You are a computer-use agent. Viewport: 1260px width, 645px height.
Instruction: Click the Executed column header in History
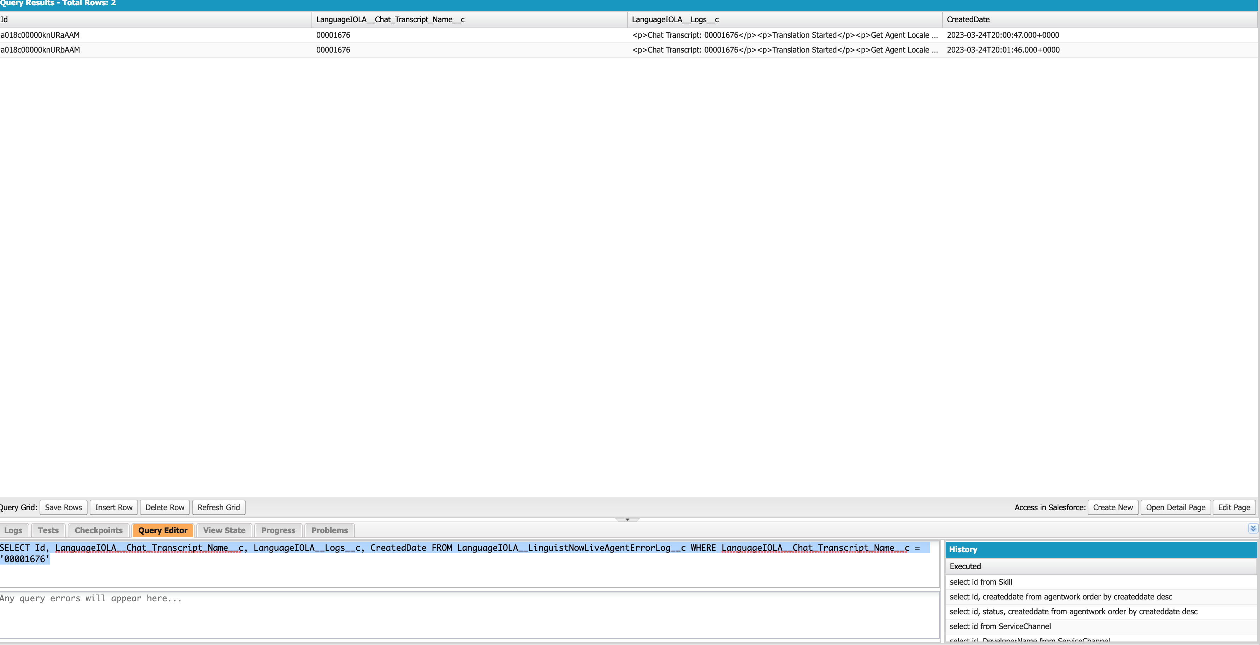pyautogui.click(x=1101, y=566)
